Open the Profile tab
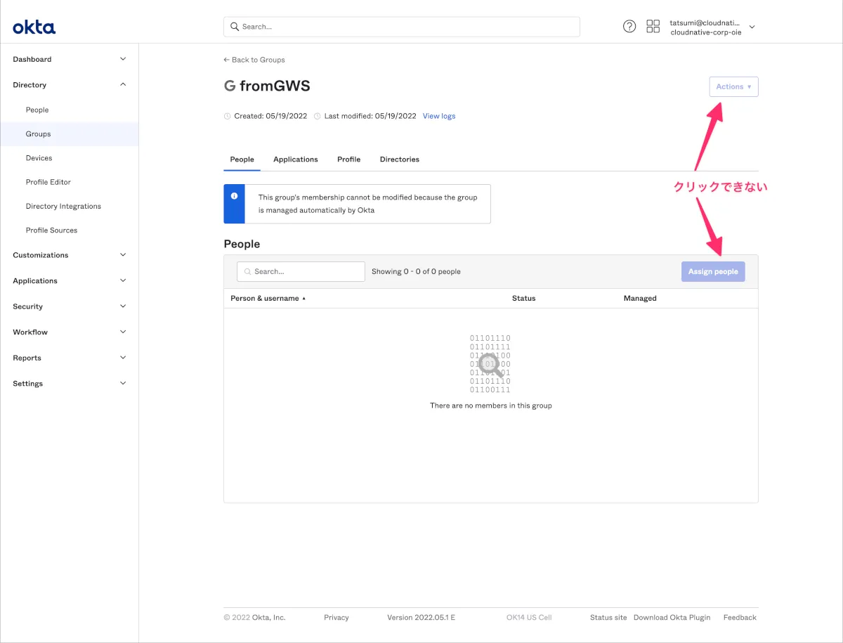 pyautogui.click(x=348, y=160)
